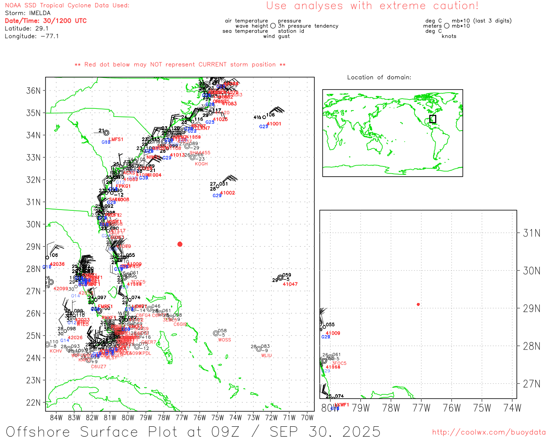Click buoy label 41009 in inset map
Screen dimensions: 546x437
tap(333, 333)
